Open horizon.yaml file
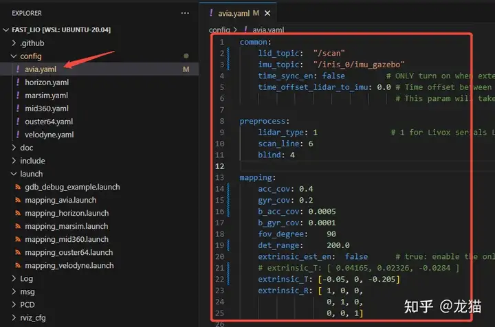The width and height of the screenshot is (495, 327). [x=47, y=82]
